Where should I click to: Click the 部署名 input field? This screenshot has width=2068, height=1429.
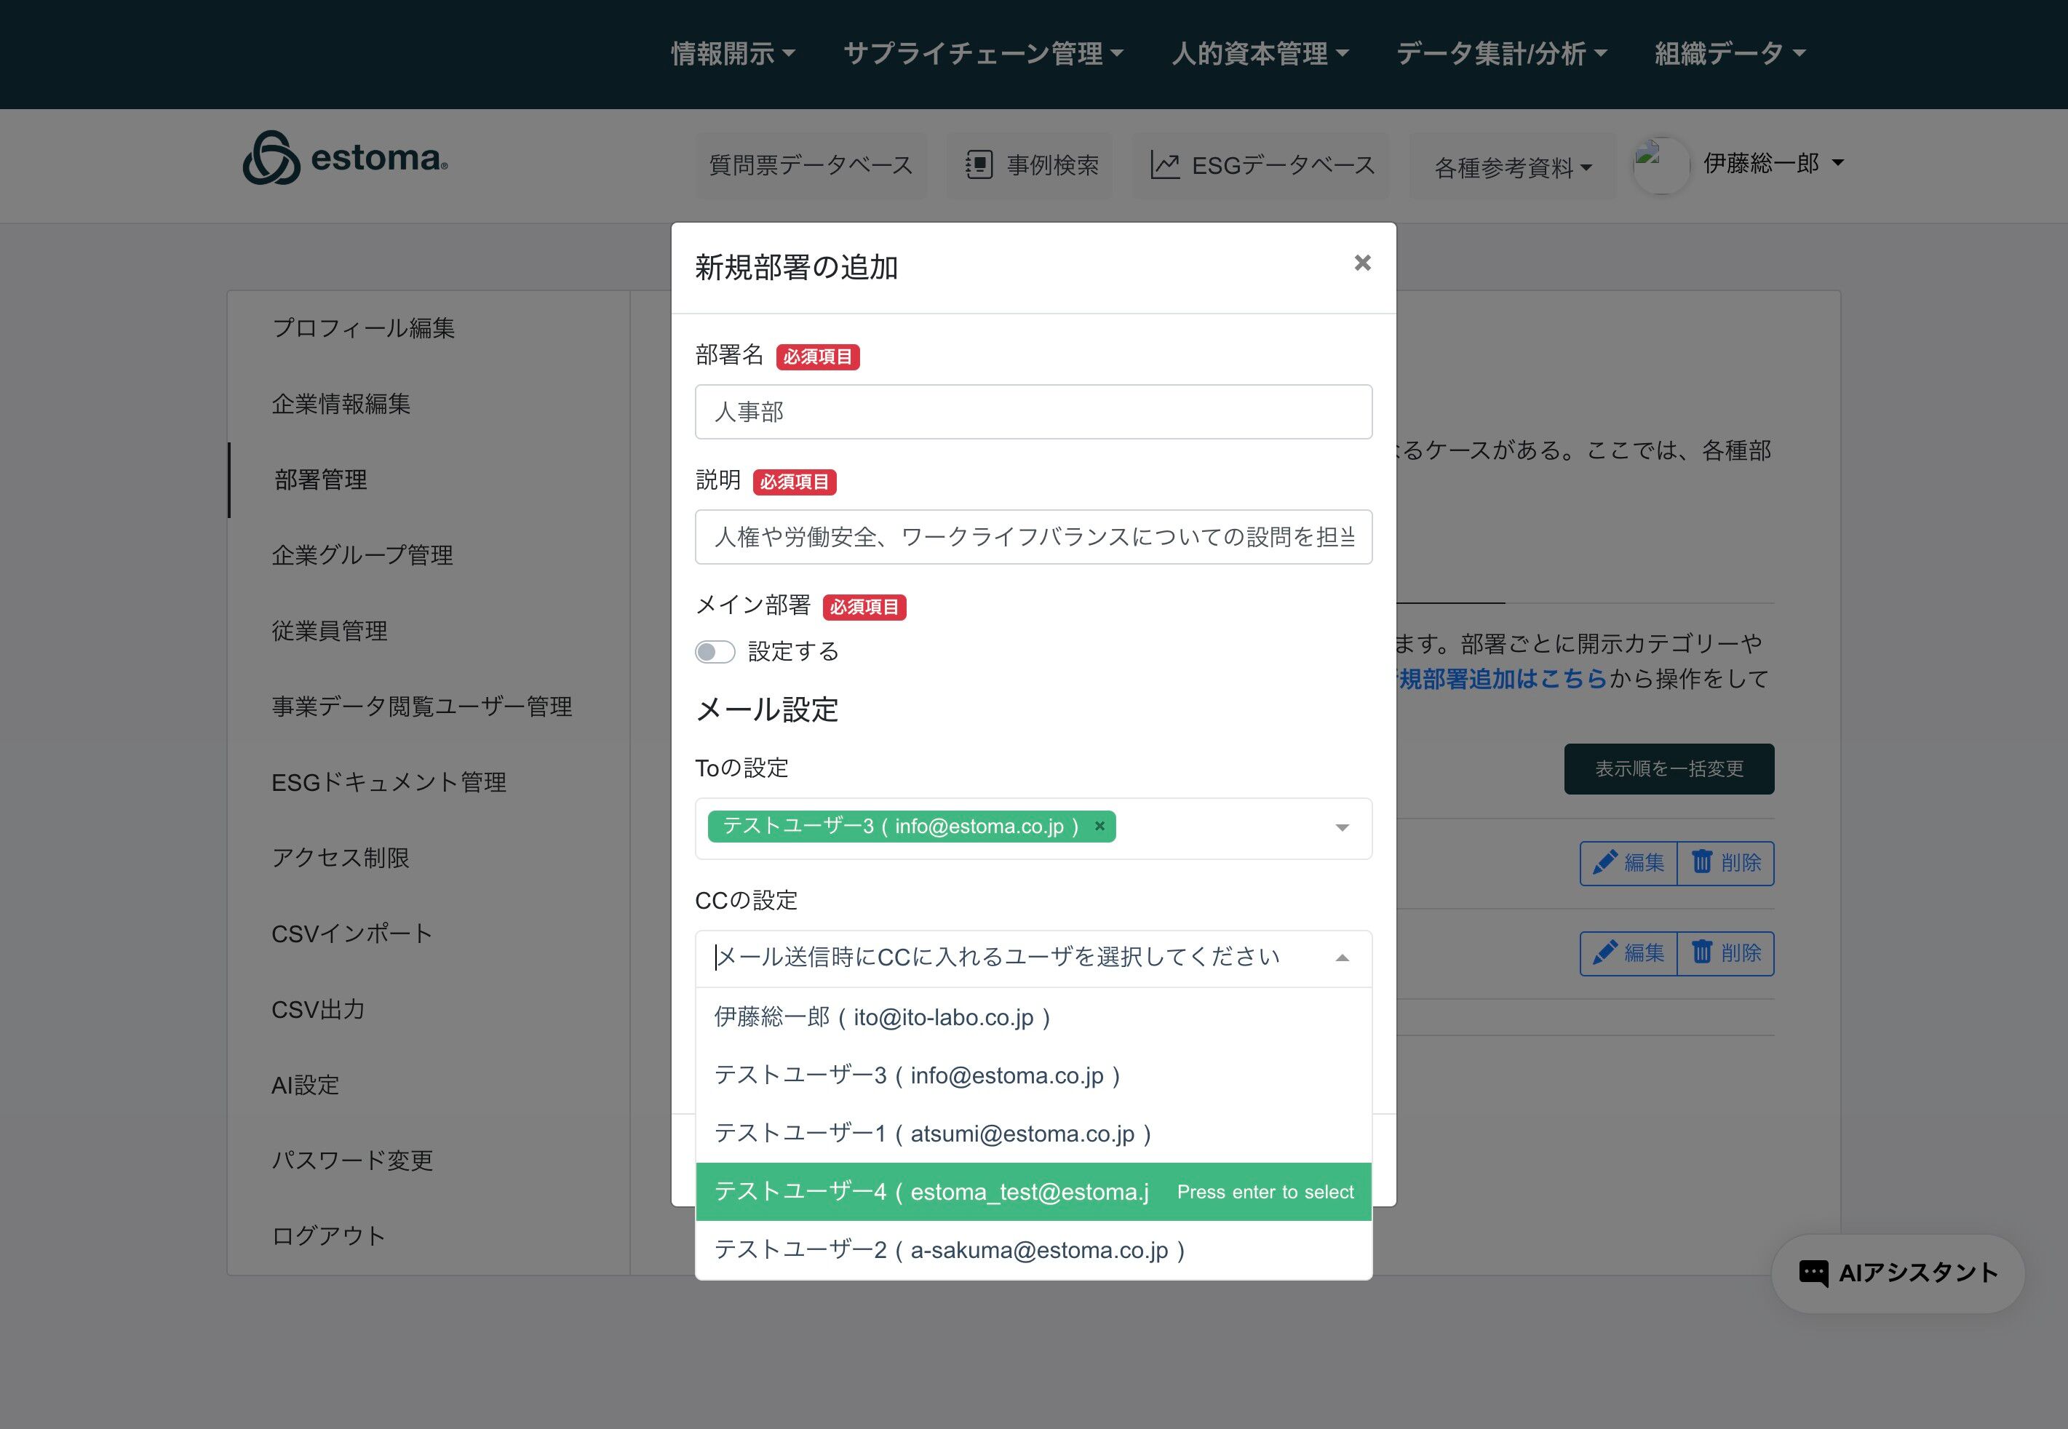[x=1033, y=412]
